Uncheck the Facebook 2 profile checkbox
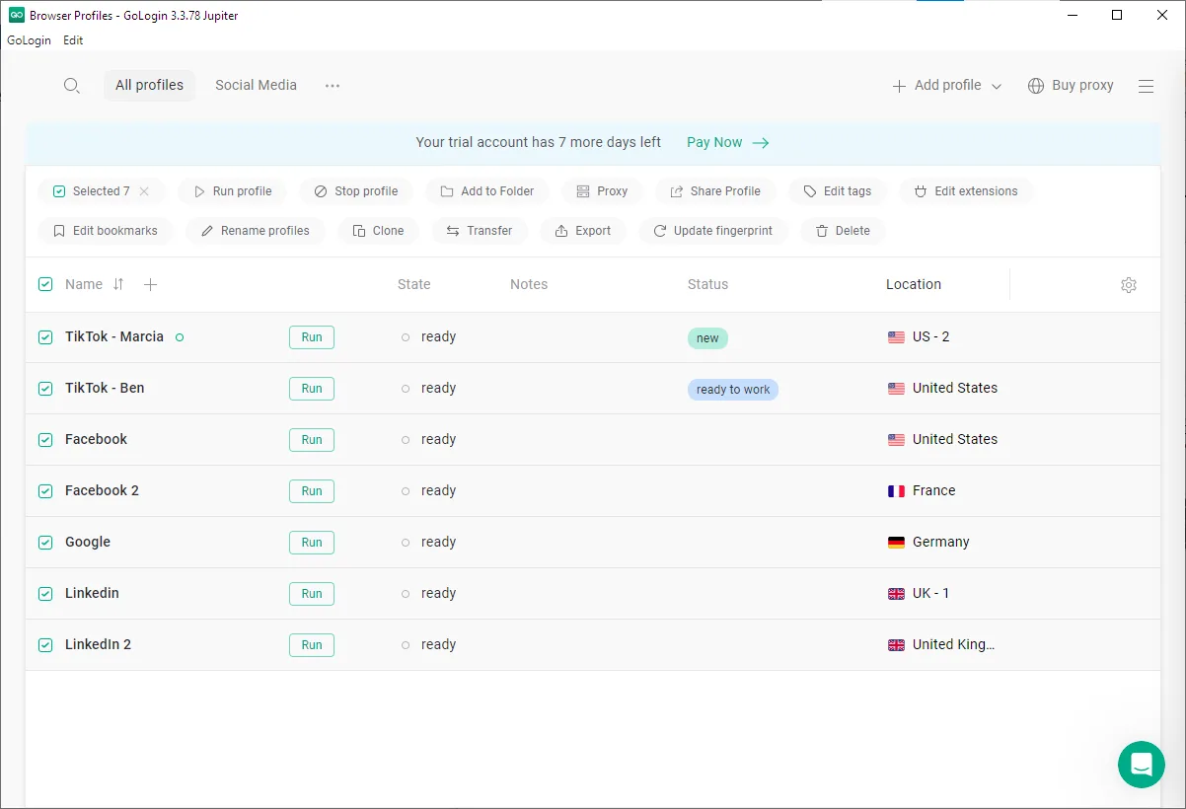The height and width of the screenshot is (809, 1186). pos(45,491)
